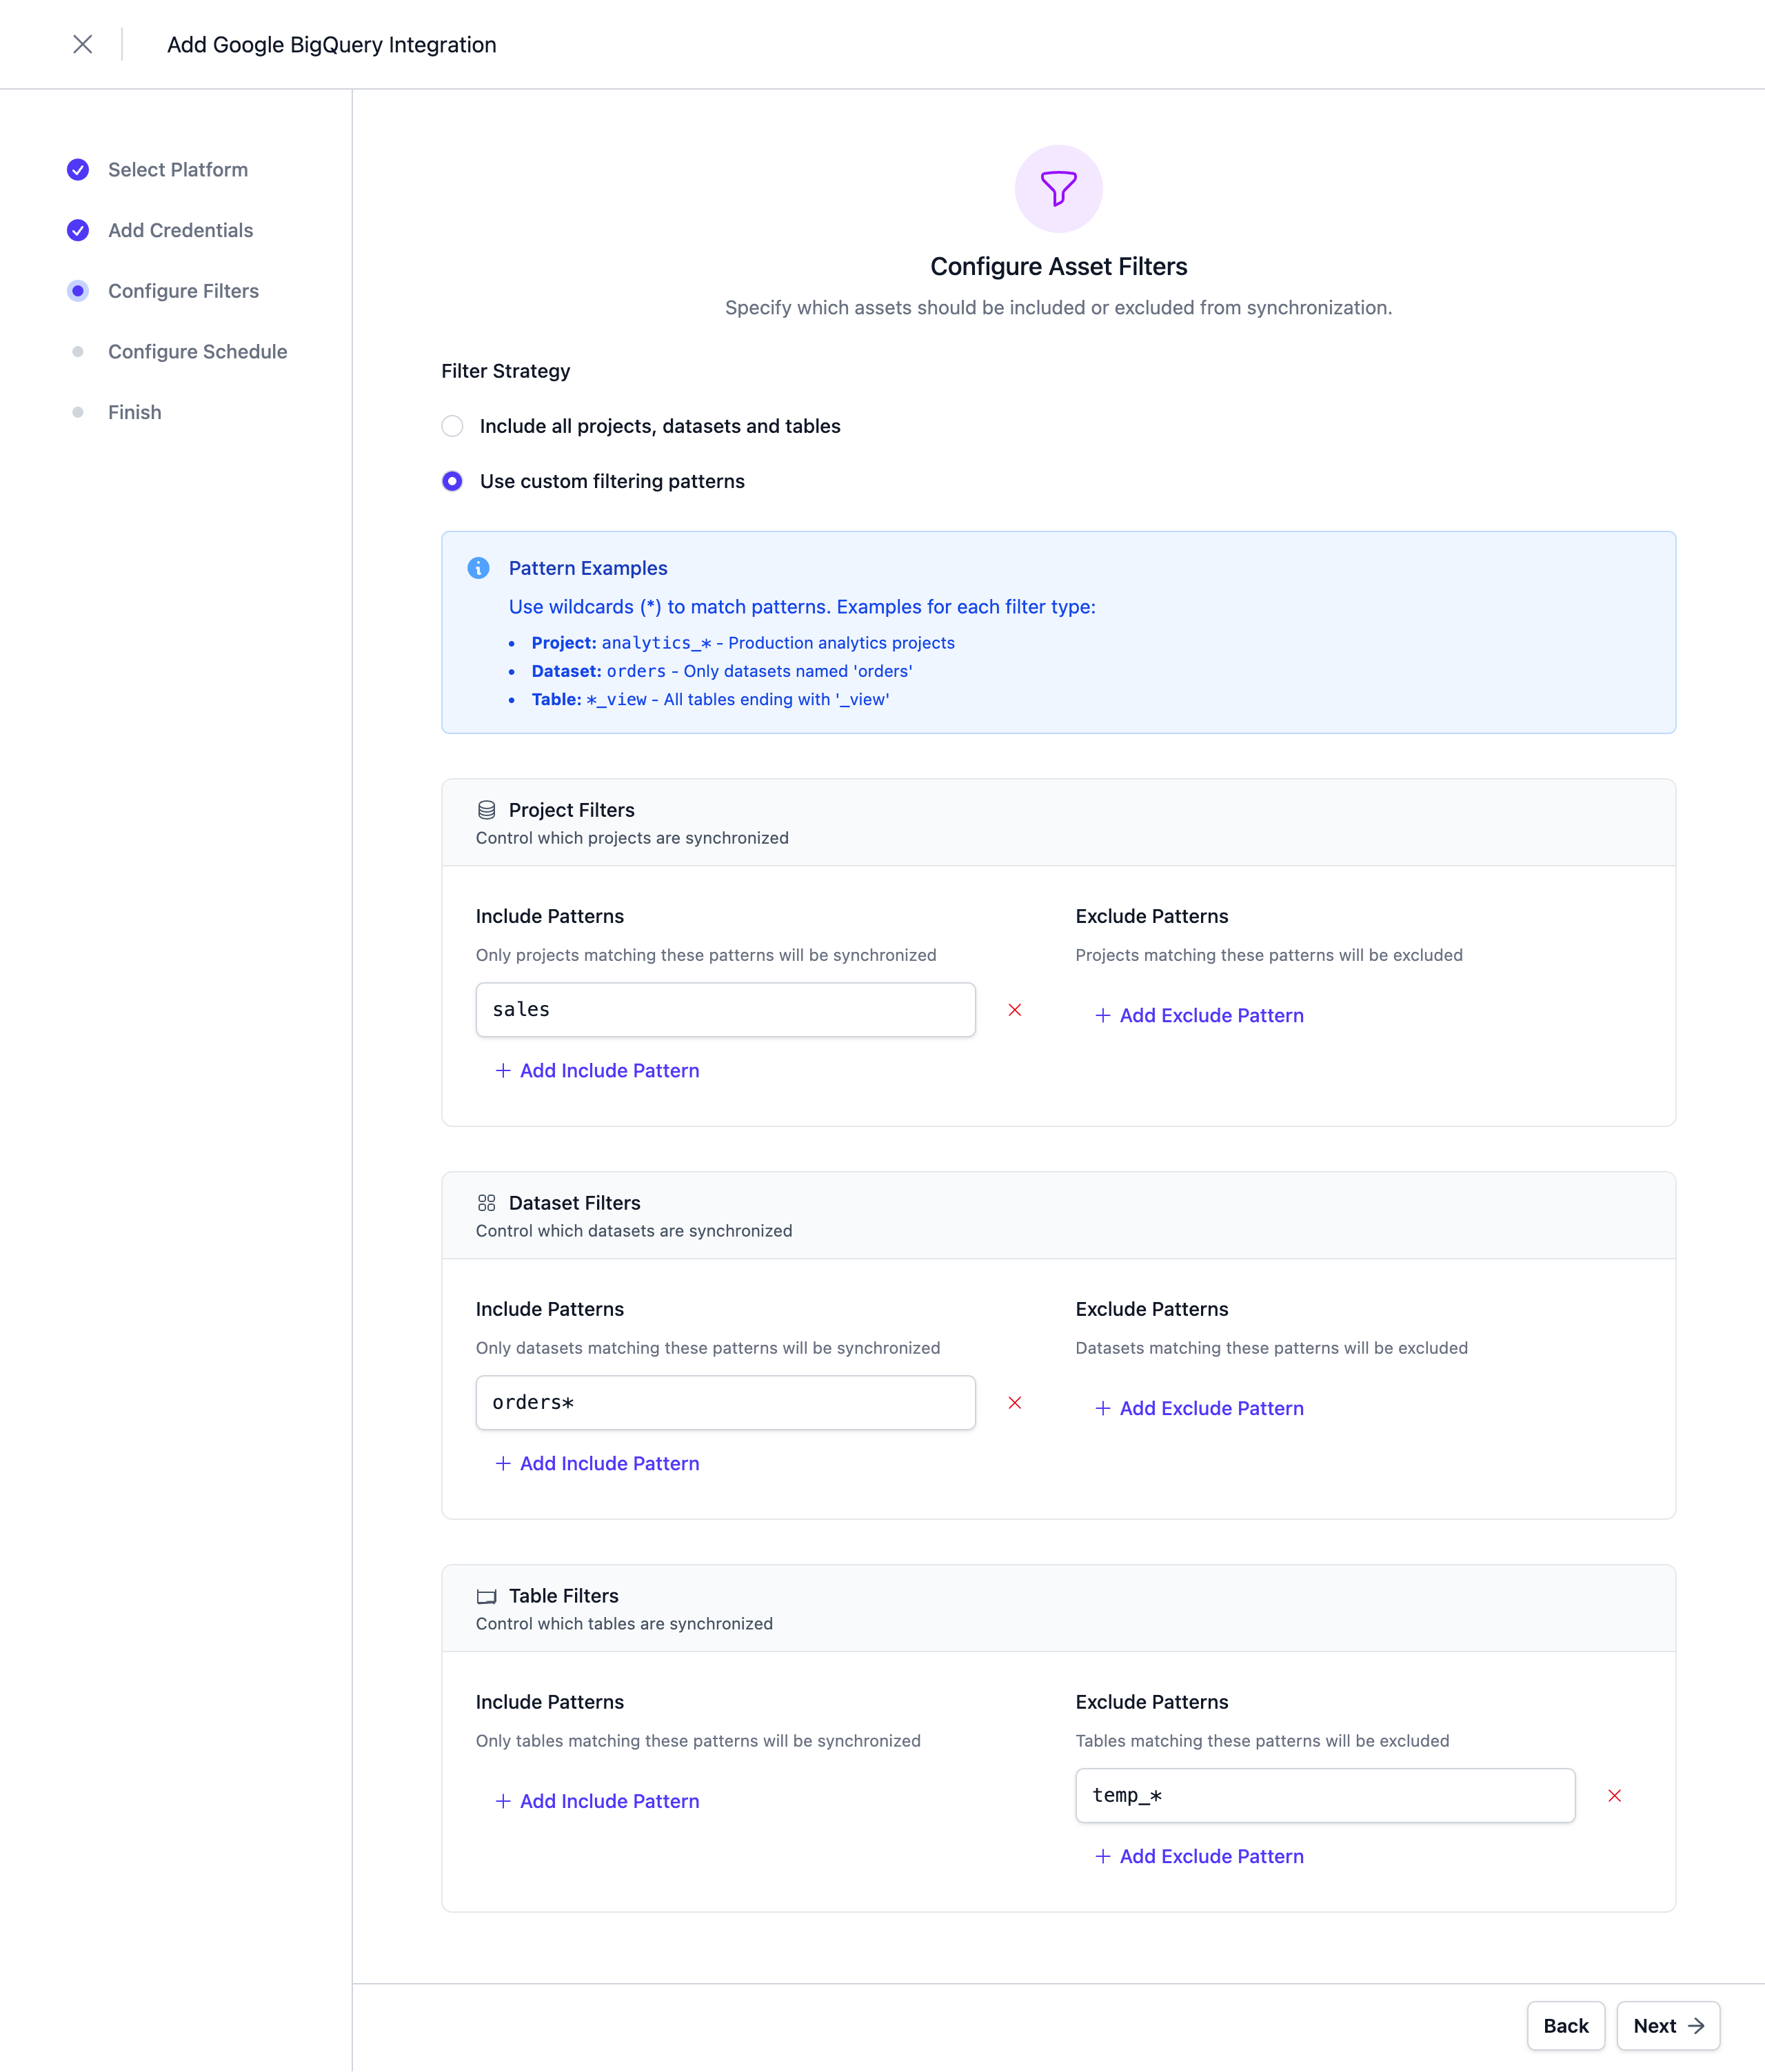This screenshot has width=1765, height=2072.
Task: Remove the 'temp_*' table exclude pattern
Action: pyautogui.click(x=1613, y=1796)
